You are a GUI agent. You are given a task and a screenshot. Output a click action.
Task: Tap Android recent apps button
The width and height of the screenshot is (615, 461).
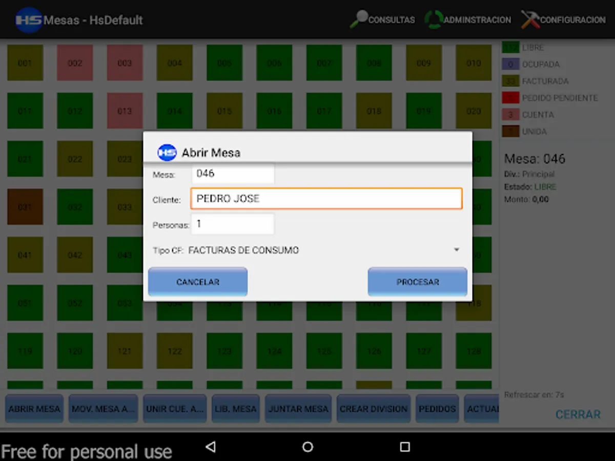(405, 447)
